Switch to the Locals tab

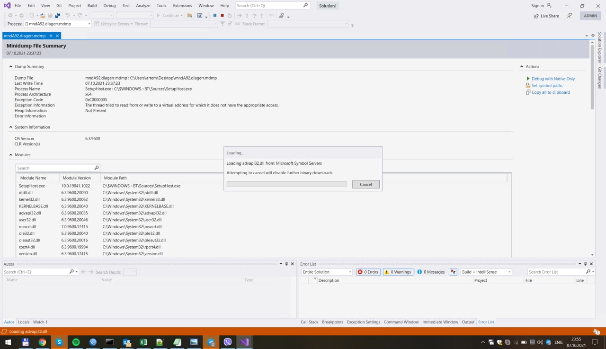click(x=24, y=322)
